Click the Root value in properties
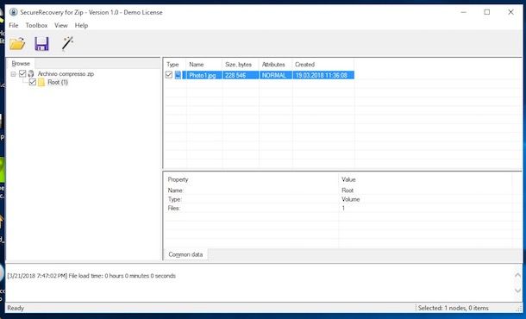 pyautogui.click(x=348, y=191)
